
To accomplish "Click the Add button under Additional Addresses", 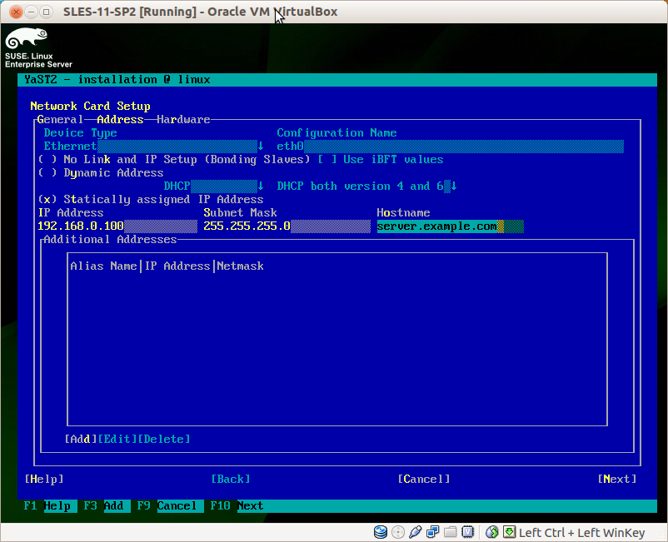I will [x=81, y=440].
